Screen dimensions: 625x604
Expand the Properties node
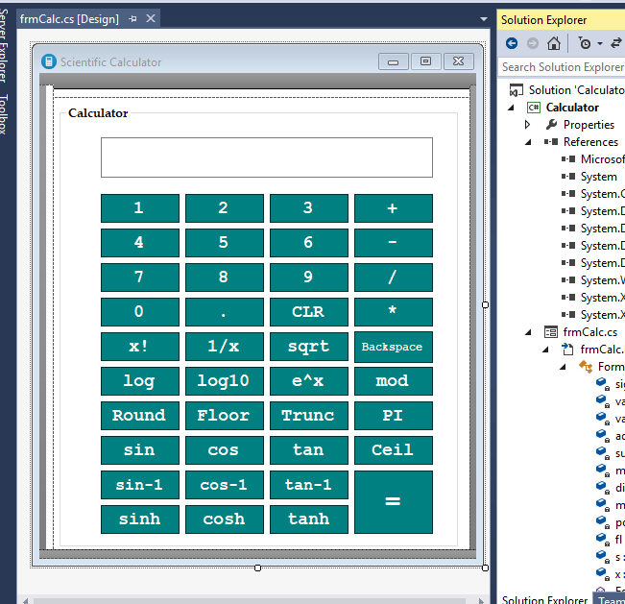[x=528, y=125]
